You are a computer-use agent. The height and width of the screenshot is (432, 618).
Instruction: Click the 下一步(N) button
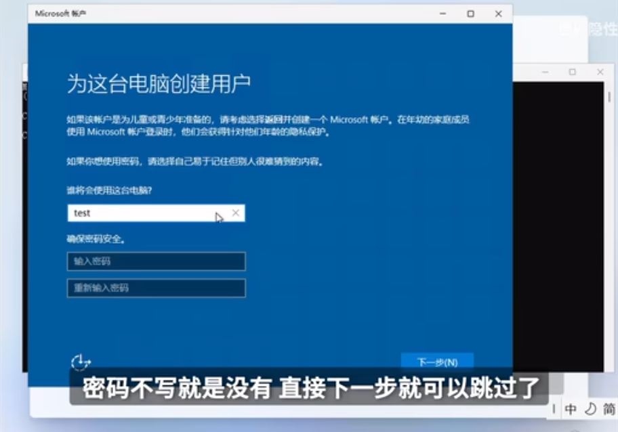pos(437,362)
